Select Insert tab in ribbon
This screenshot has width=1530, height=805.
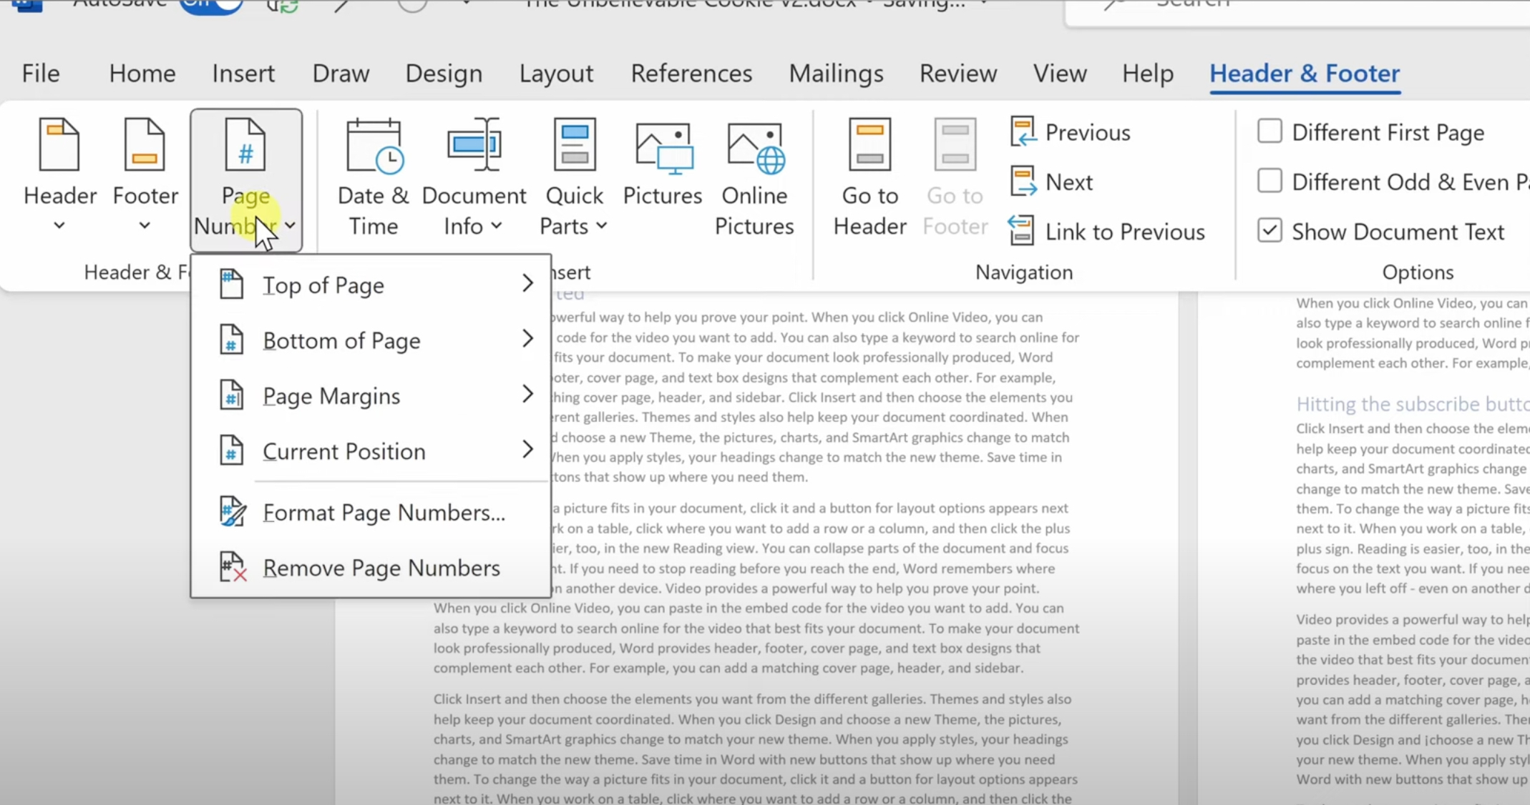tap(243, 73)
